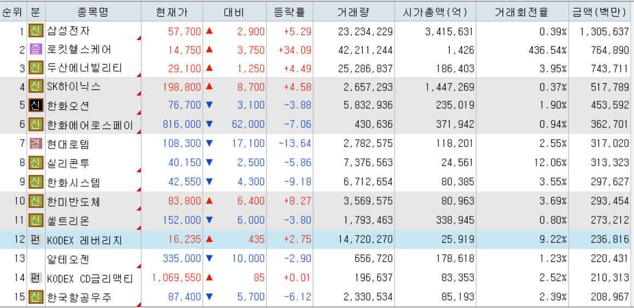Select the stock name 두산에너빌리티
Image resolution: width=634 pixels, height=308 pixels.
pyautogui.click(x=84, y=68)
